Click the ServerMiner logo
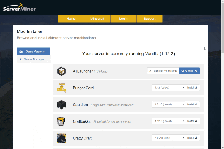This screenshot has height=149, width=224. pyautogui.click(x=19, y=7)
